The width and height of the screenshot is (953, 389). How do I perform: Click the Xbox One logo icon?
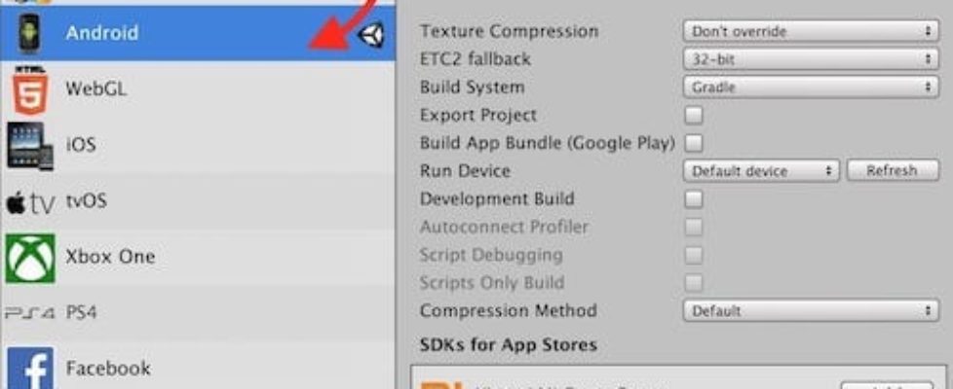[x=29, y=258]
